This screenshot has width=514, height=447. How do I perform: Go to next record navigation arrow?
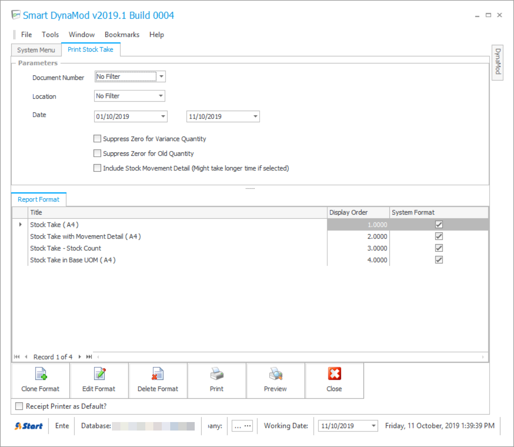tap(79, 357)
